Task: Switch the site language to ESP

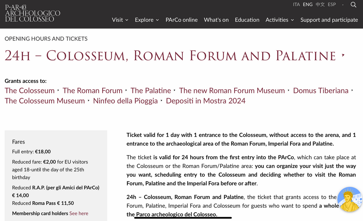Action: (332, 5)
